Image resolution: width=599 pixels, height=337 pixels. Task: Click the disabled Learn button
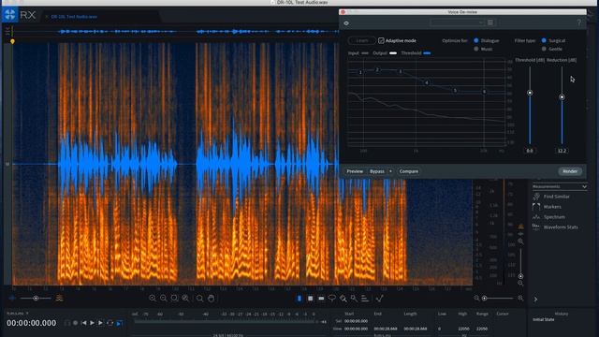362,40
